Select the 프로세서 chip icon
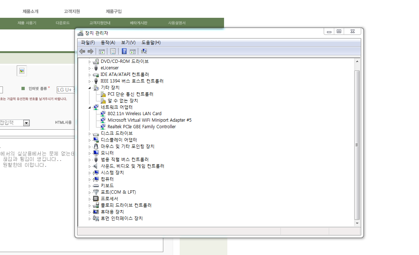This screenshot has width=419, height=255. 96,199
